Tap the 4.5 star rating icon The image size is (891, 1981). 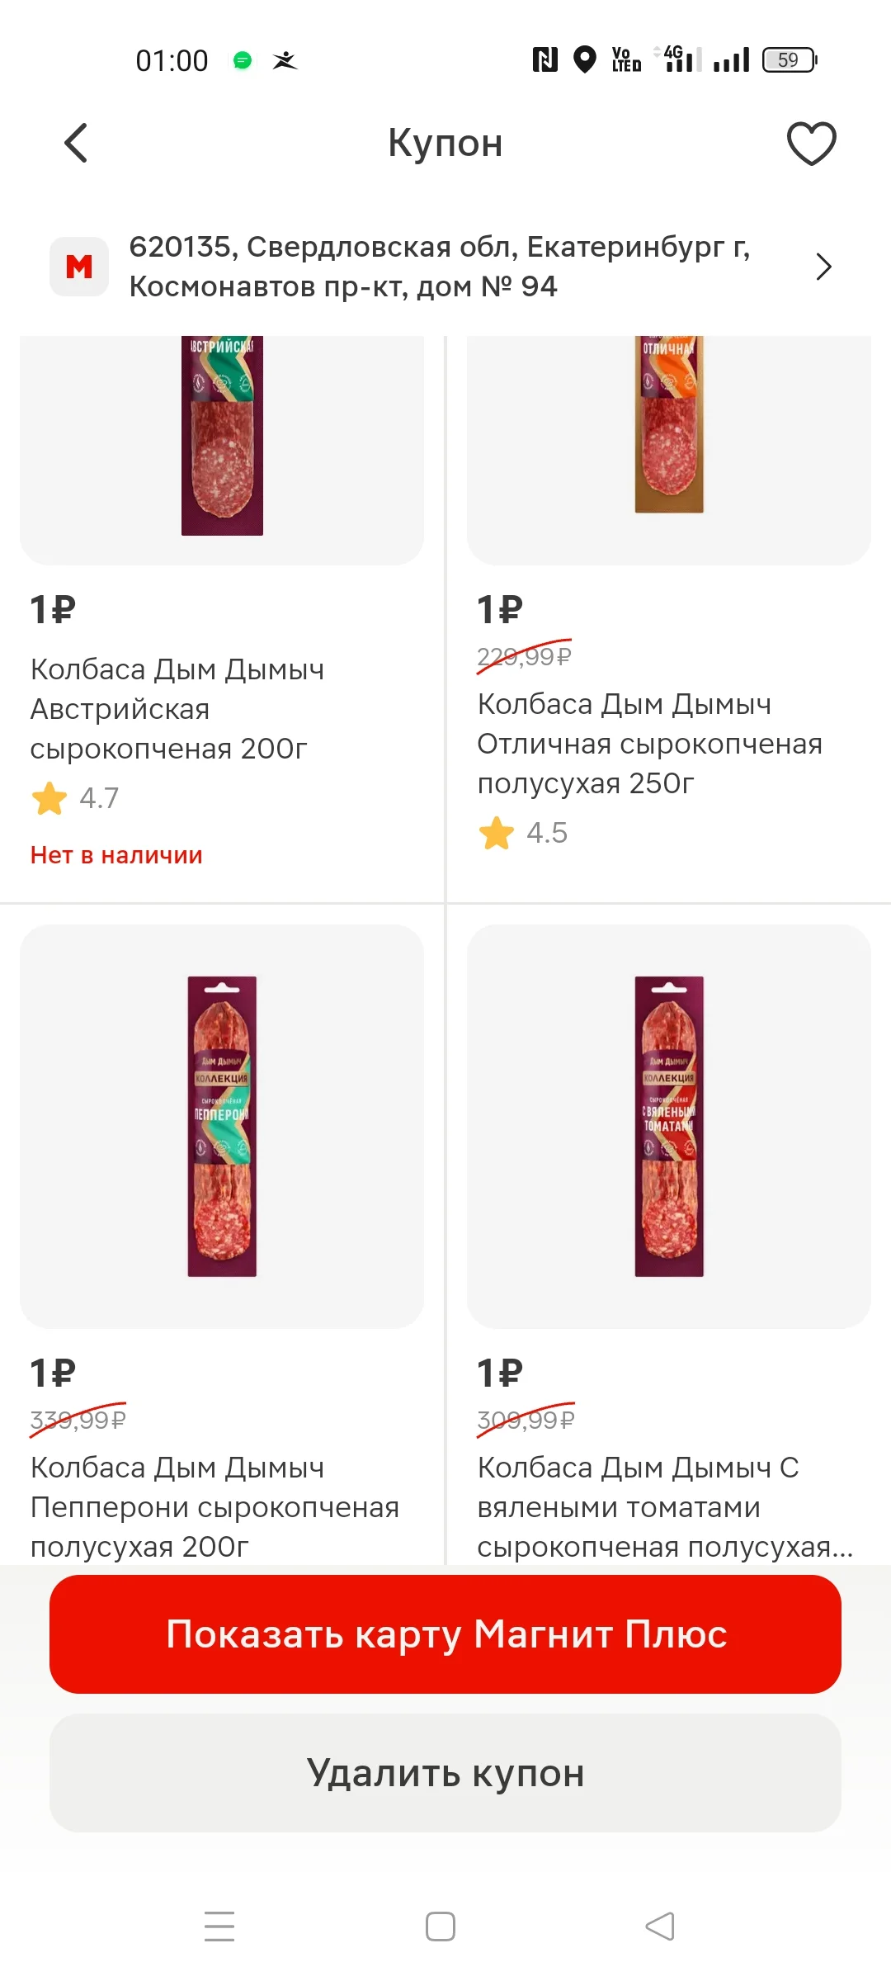[497, 833]
